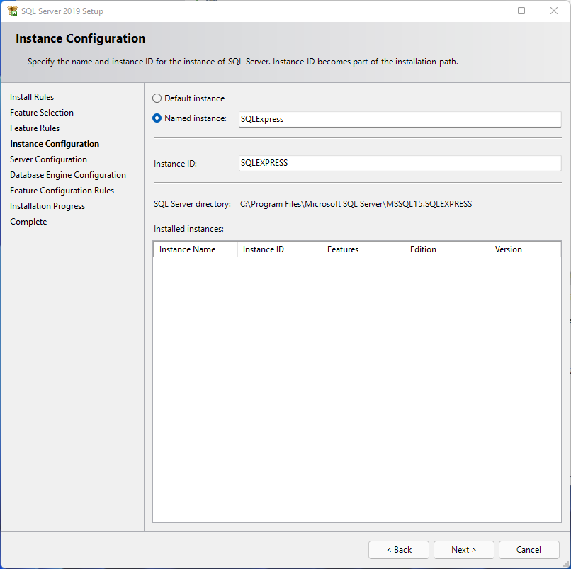Open the Installation Progress step
571x569 pixels.
tap(47, 206)
